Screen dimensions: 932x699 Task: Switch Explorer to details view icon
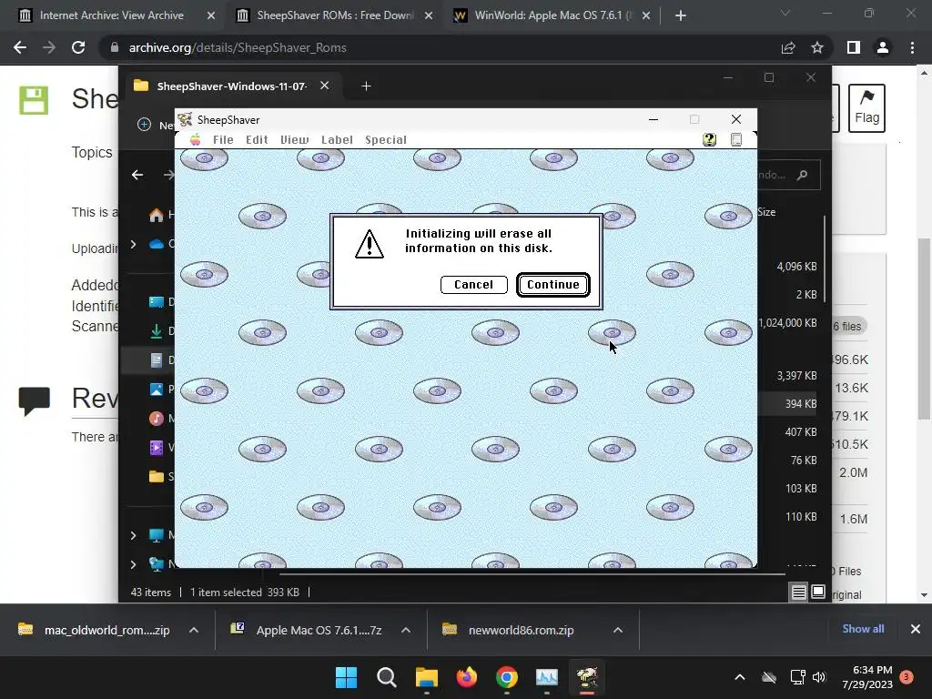pos(798,592)
